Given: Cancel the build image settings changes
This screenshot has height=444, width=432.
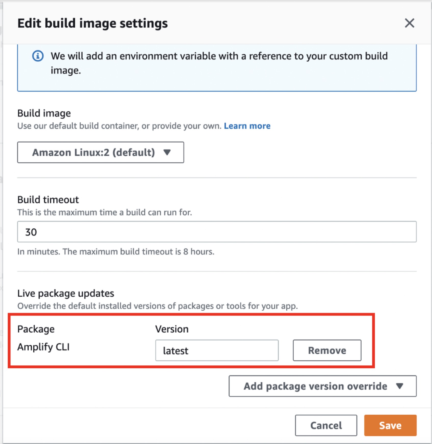Looking at the screenshot, I should (326, 425).
